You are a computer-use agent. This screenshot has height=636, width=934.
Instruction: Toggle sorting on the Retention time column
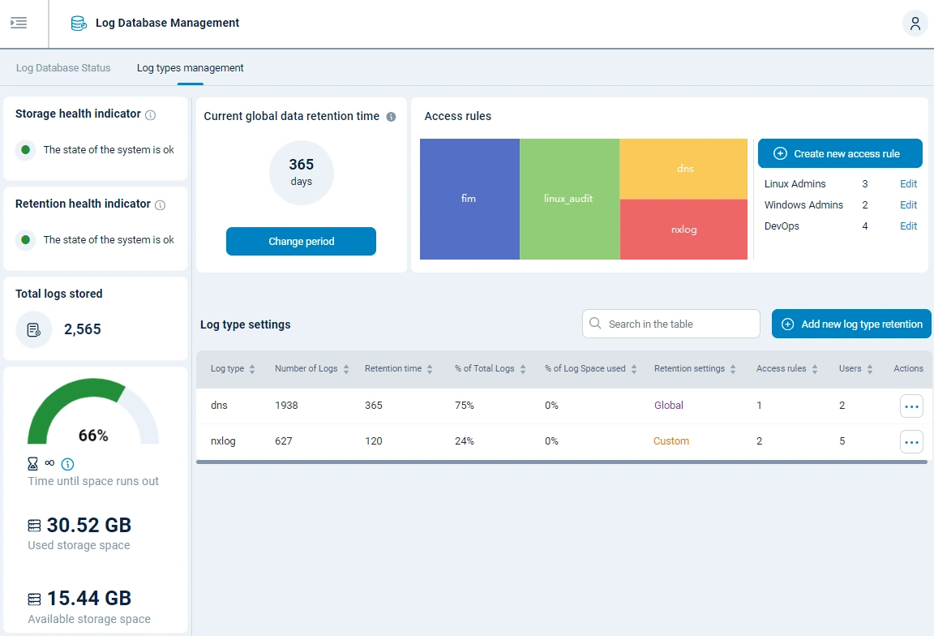(x=428, y=368)
